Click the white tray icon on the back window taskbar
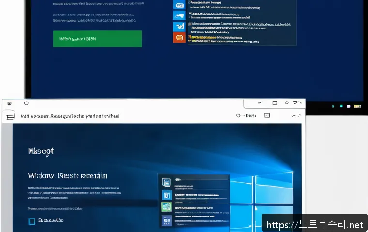The height and width of the screenshot is (232, 368). (349, 106)
